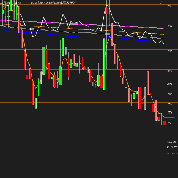The image size is (178, 178).
Task: Select the 160 price axis label
Action: (x=170, y=123)
